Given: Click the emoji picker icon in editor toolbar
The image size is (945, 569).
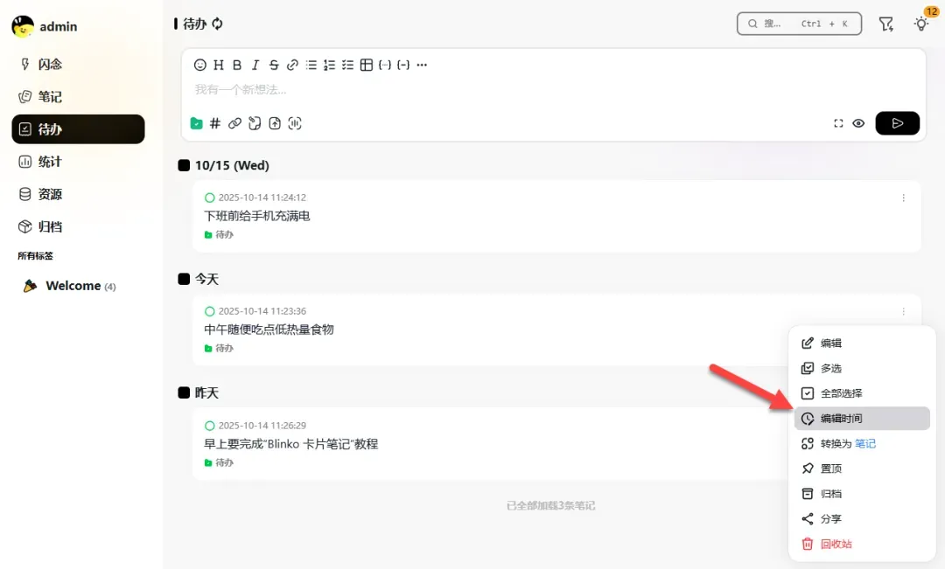Looking at the screenshot, I should 200,65.
